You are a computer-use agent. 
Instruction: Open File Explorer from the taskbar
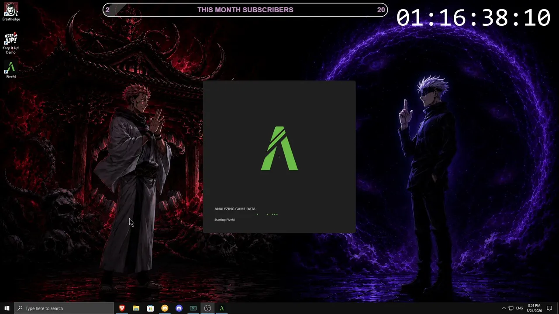[x=136, y=308]
